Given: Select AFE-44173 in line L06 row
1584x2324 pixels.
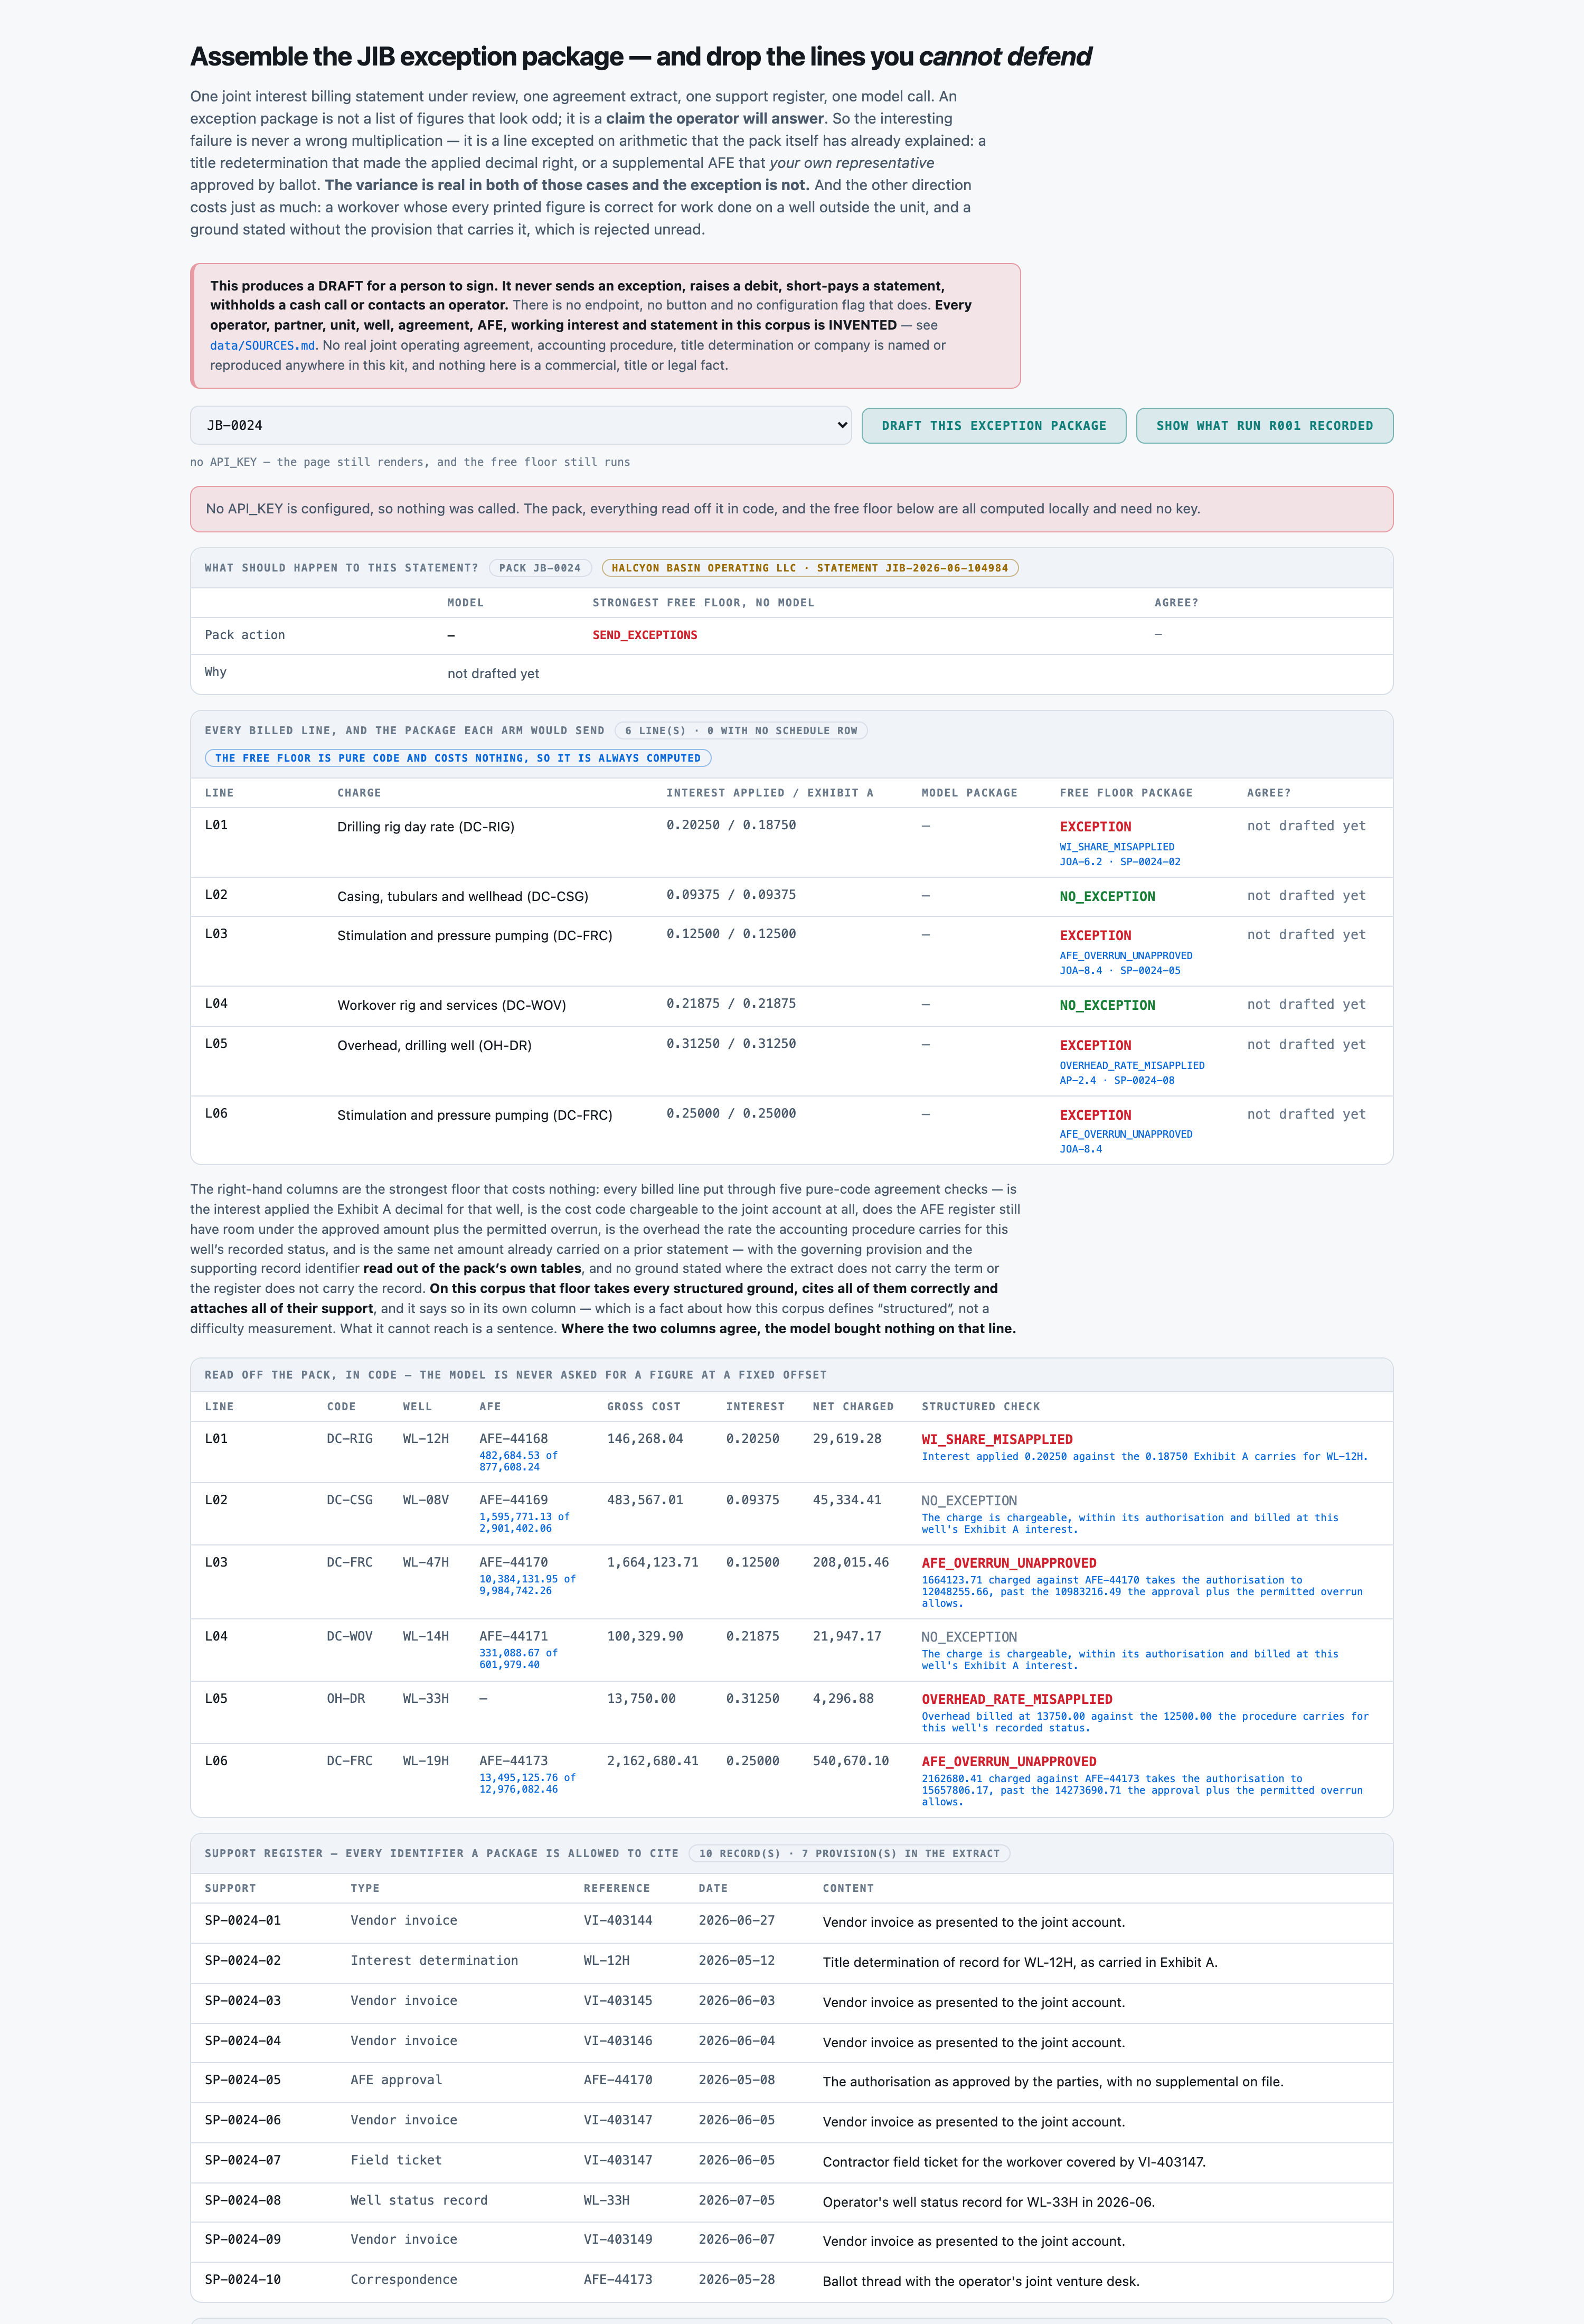Looking at the screenshot, I should tap(513, 1761).
